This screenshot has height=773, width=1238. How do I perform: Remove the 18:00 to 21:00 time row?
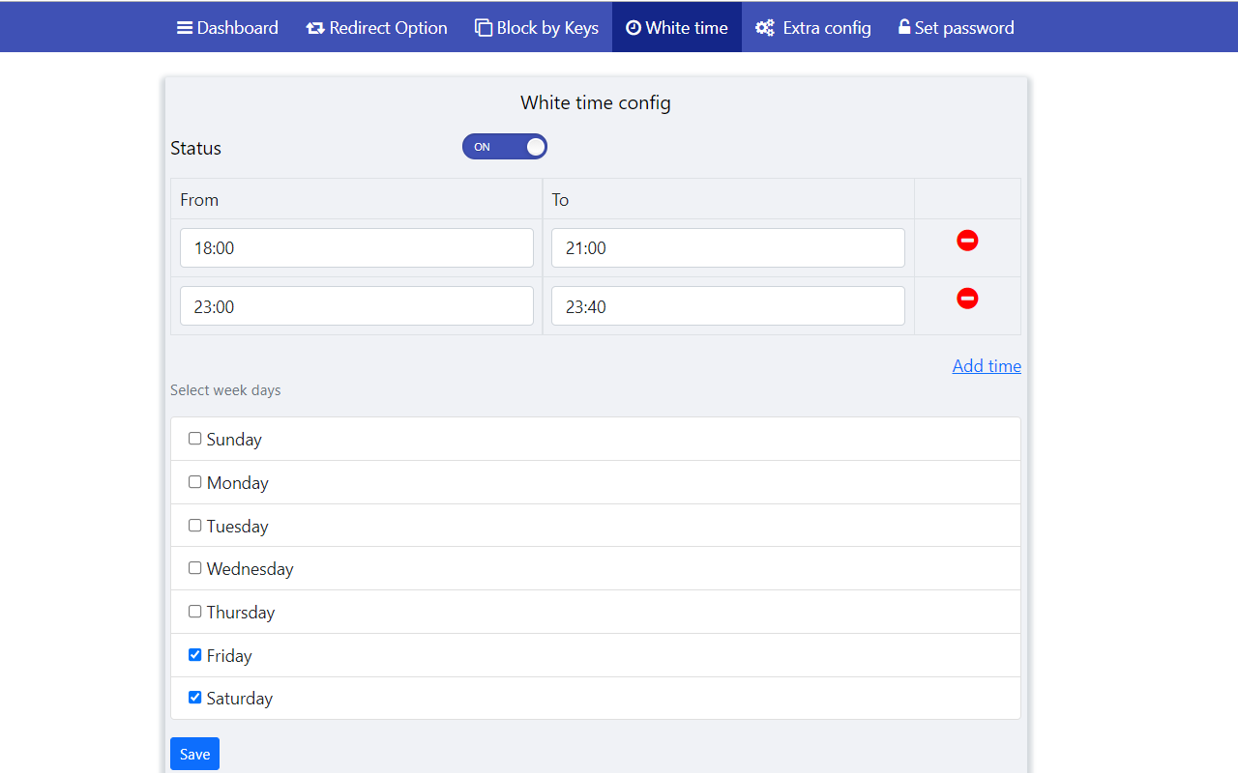(967, 241)
